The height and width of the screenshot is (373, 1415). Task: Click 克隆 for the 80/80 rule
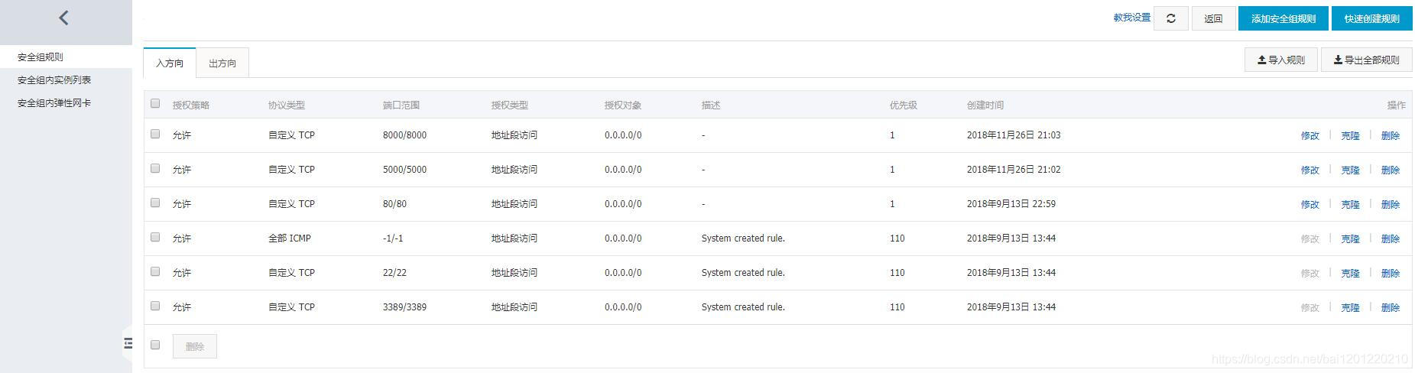pyautogui.click(x=1350, y=204)
